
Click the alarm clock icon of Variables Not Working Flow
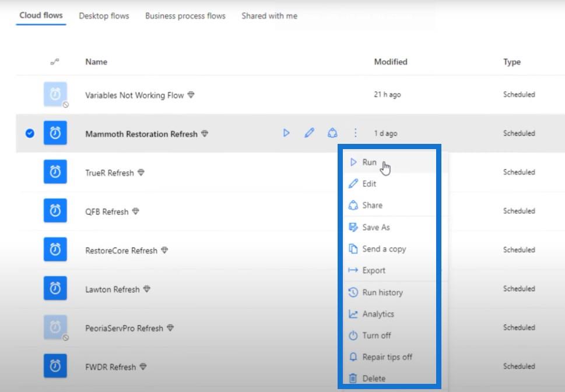[x=55, y=94]
